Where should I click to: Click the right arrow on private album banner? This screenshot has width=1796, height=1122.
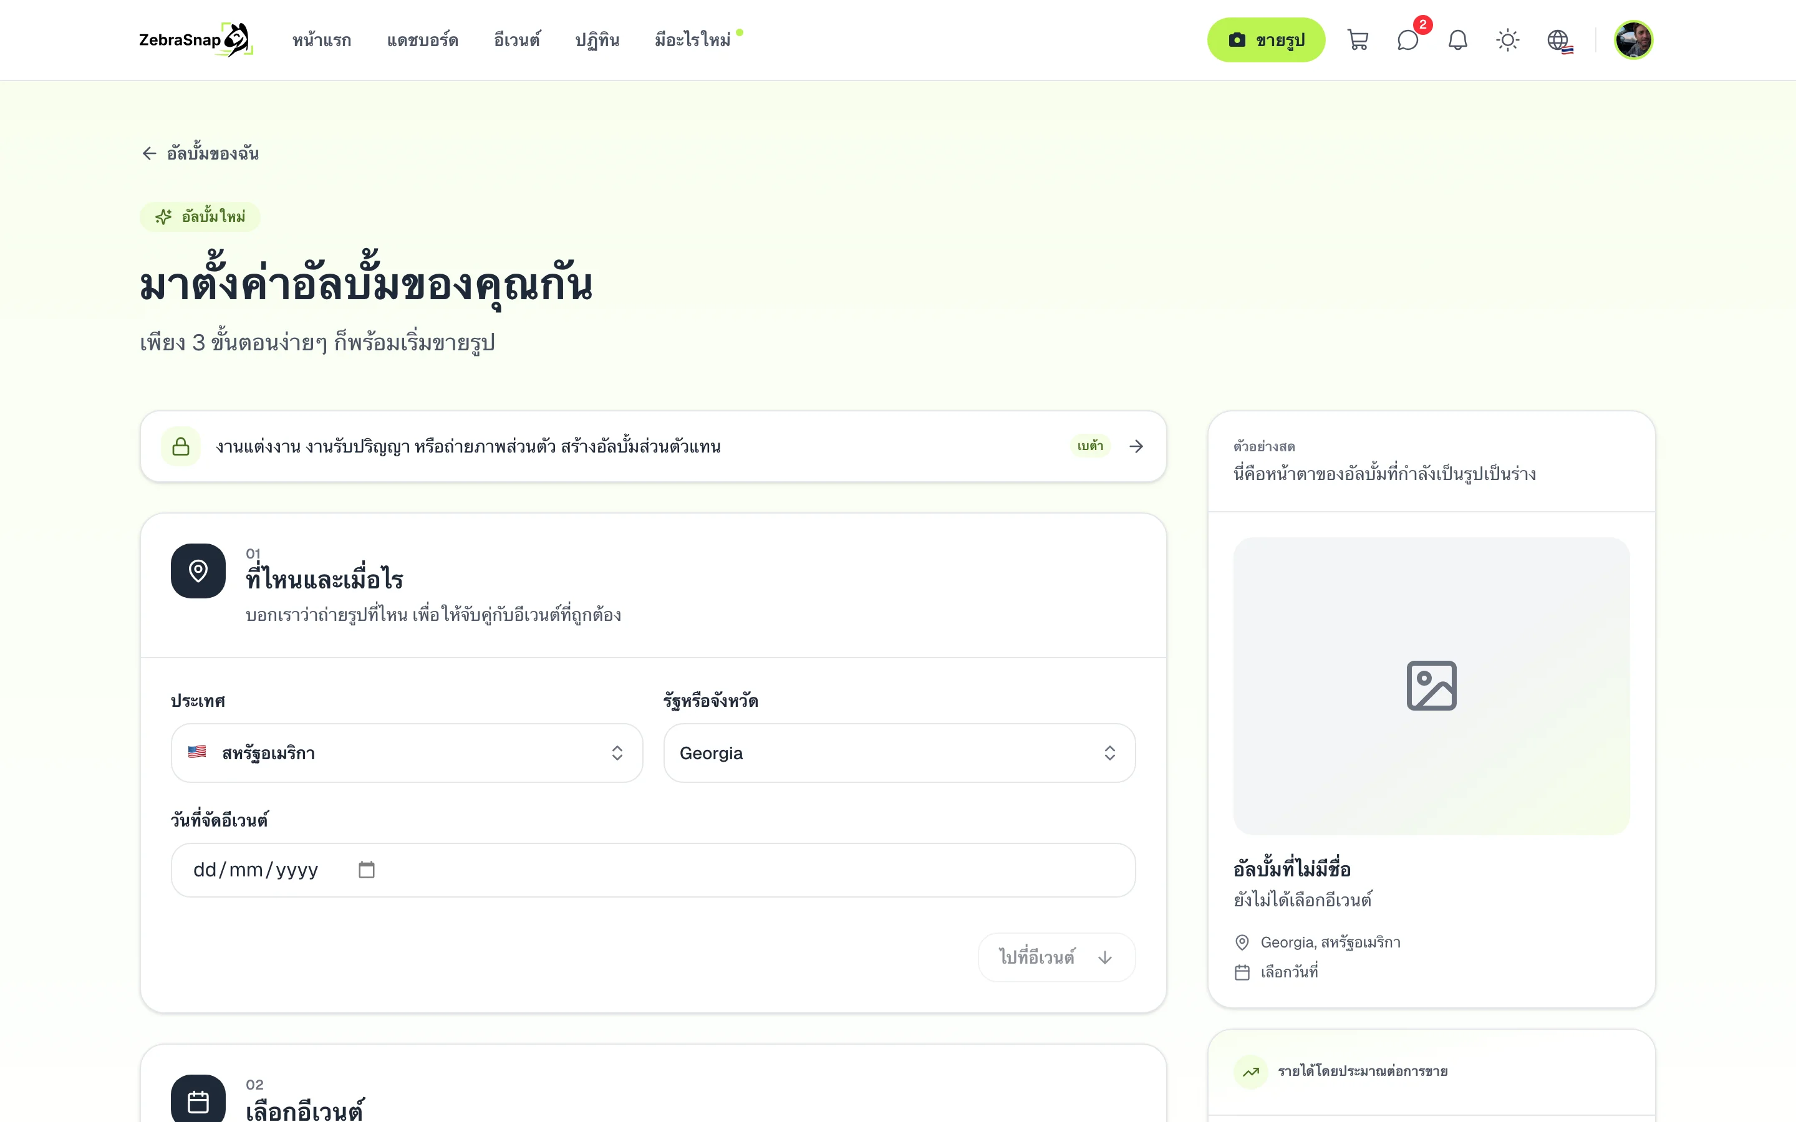coord(1136,446)
